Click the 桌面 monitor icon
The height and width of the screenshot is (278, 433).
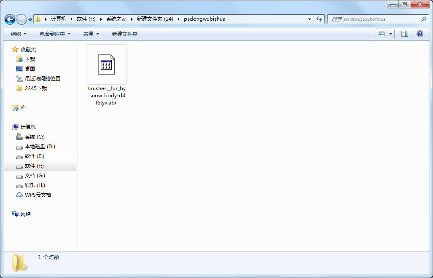[19, 69]
